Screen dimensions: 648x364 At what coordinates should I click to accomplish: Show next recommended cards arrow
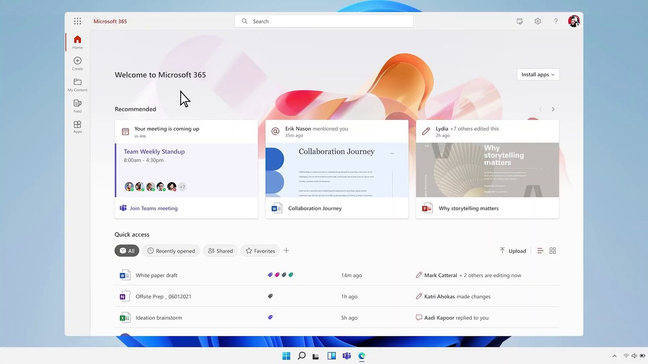click(x=553, y=109)
